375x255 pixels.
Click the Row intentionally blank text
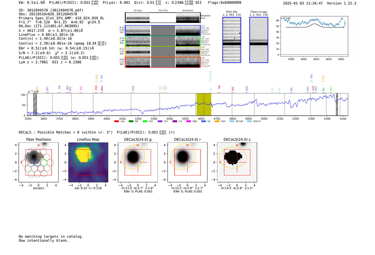tap(44, 241)
